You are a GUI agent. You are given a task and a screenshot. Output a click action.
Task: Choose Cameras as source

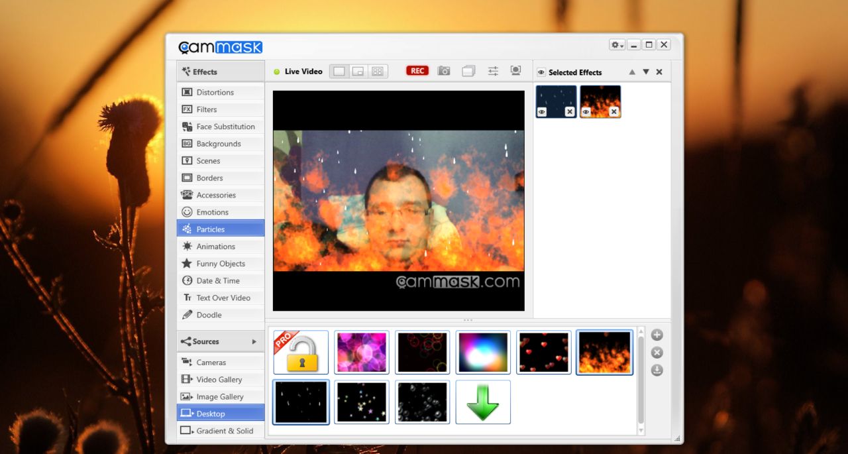(221, 363)
